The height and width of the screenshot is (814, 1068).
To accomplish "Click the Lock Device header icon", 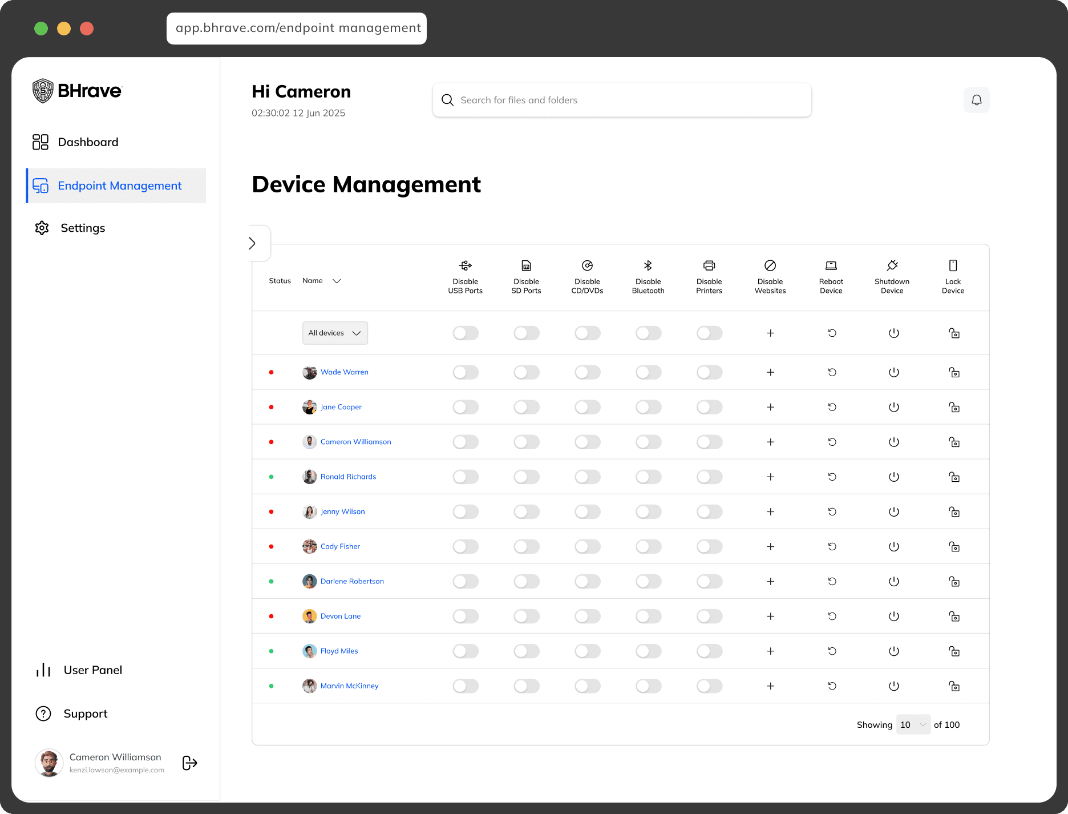I will click(953, 265).
